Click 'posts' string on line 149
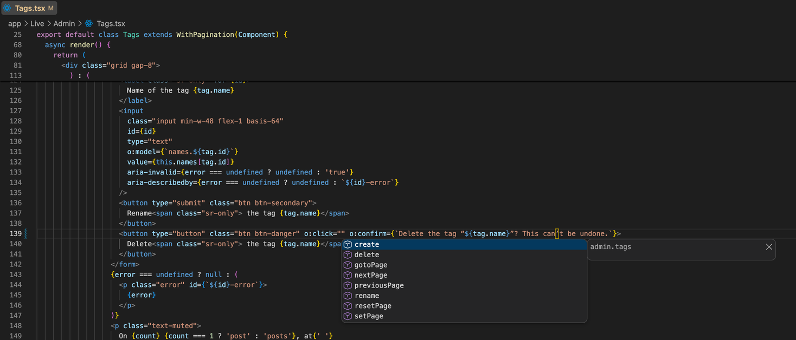796x340 pixels. 278,337
